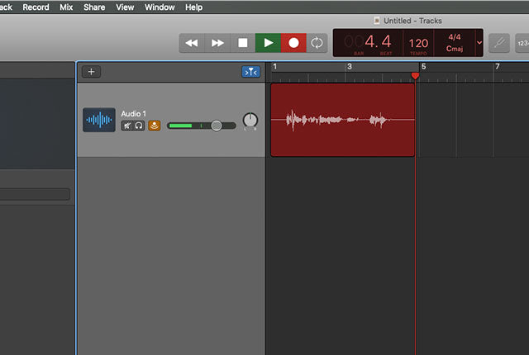Viewport: 529px width, 355px height.
Task: Toggle input monitoring on Audio 1
Action: pyautogui.click(x=155, y=125)
